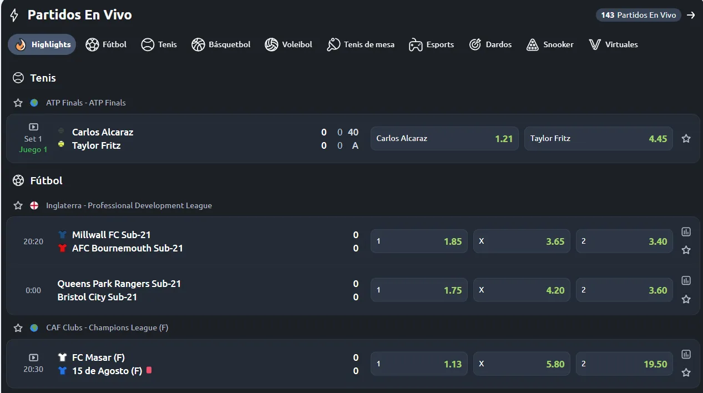Open statistics icon for Millwall FC Sub-21 match
Viewport: 703px width, 393px height.
tap(686, 232)
